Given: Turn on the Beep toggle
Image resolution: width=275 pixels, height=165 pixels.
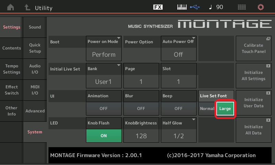Looking at the screenshot, I should click(178, 109).
